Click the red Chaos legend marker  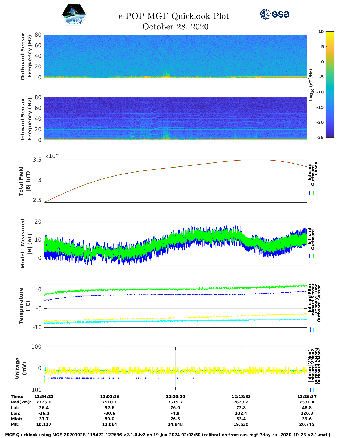tap(317, 193)
